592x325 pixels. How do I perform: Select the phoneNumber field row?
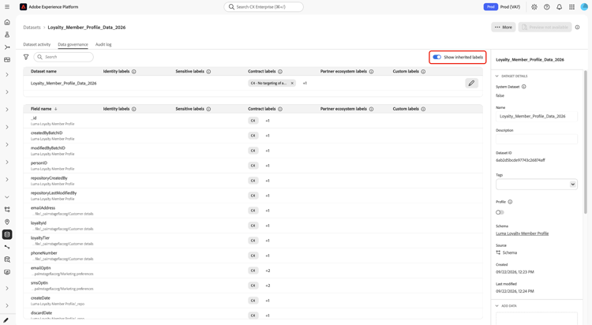[253, 256]
